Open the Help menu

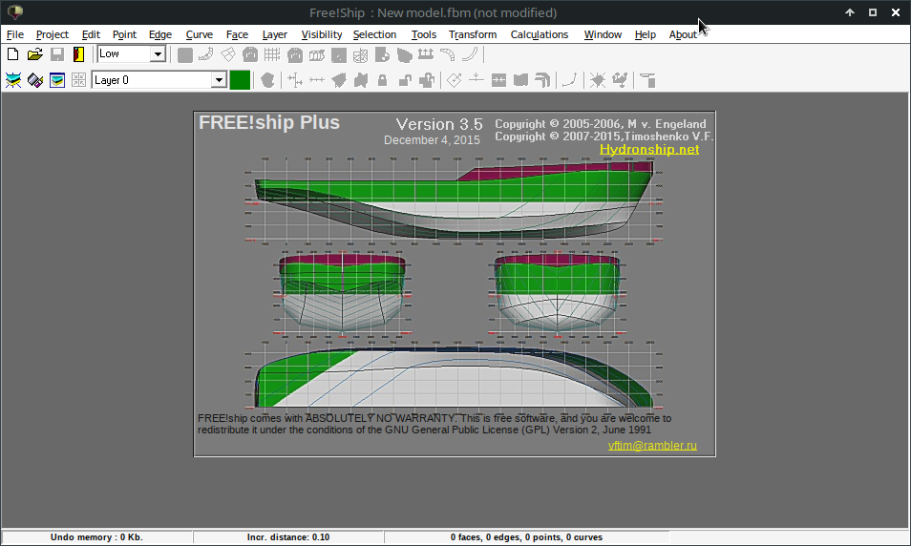[x=645, y=34]
